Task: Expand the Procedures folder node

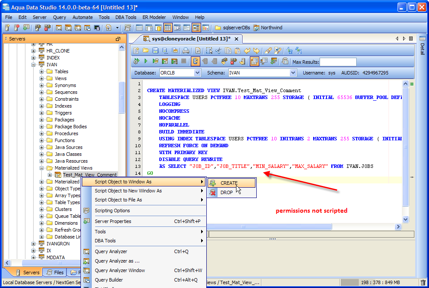Action: tap(42, 134)
